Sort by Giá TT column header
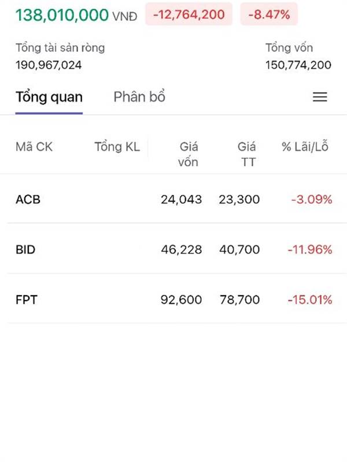Viewport: 347px width, 462px height. 247,154
